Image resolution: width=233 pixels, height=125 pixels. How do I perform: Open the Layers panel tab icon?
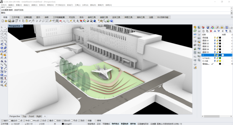point(203,27)
